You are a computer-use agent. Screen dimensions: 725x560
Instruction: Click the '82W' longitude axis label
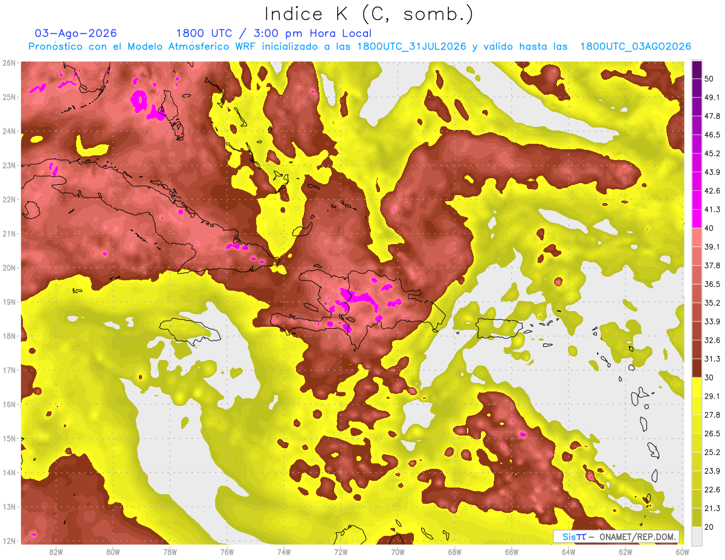(56, 552)
